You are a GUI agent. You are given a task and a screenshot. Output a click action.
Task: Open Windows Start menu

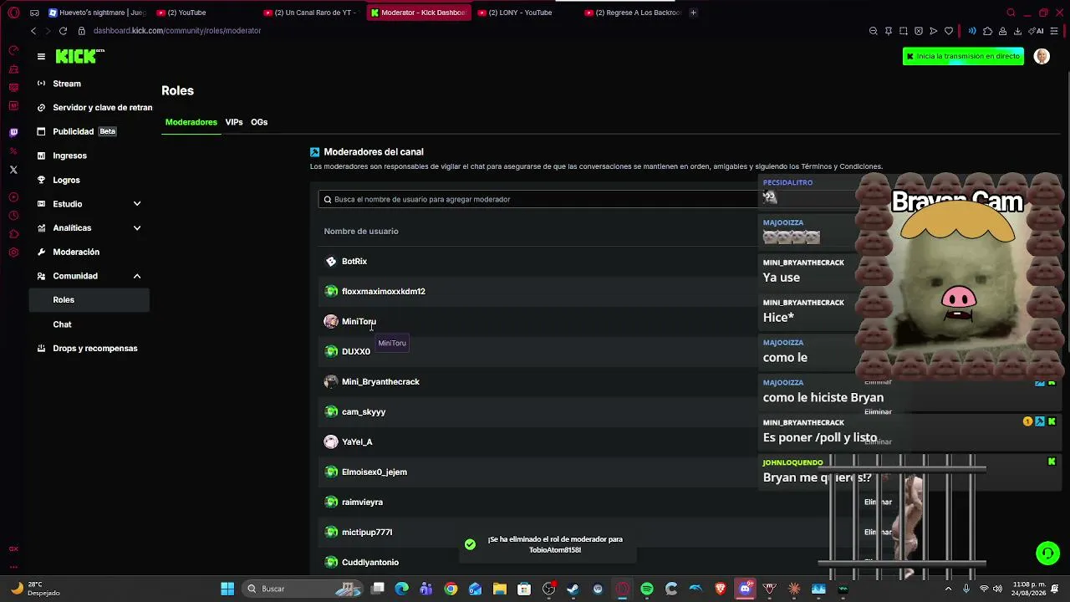tap(227, 589)
